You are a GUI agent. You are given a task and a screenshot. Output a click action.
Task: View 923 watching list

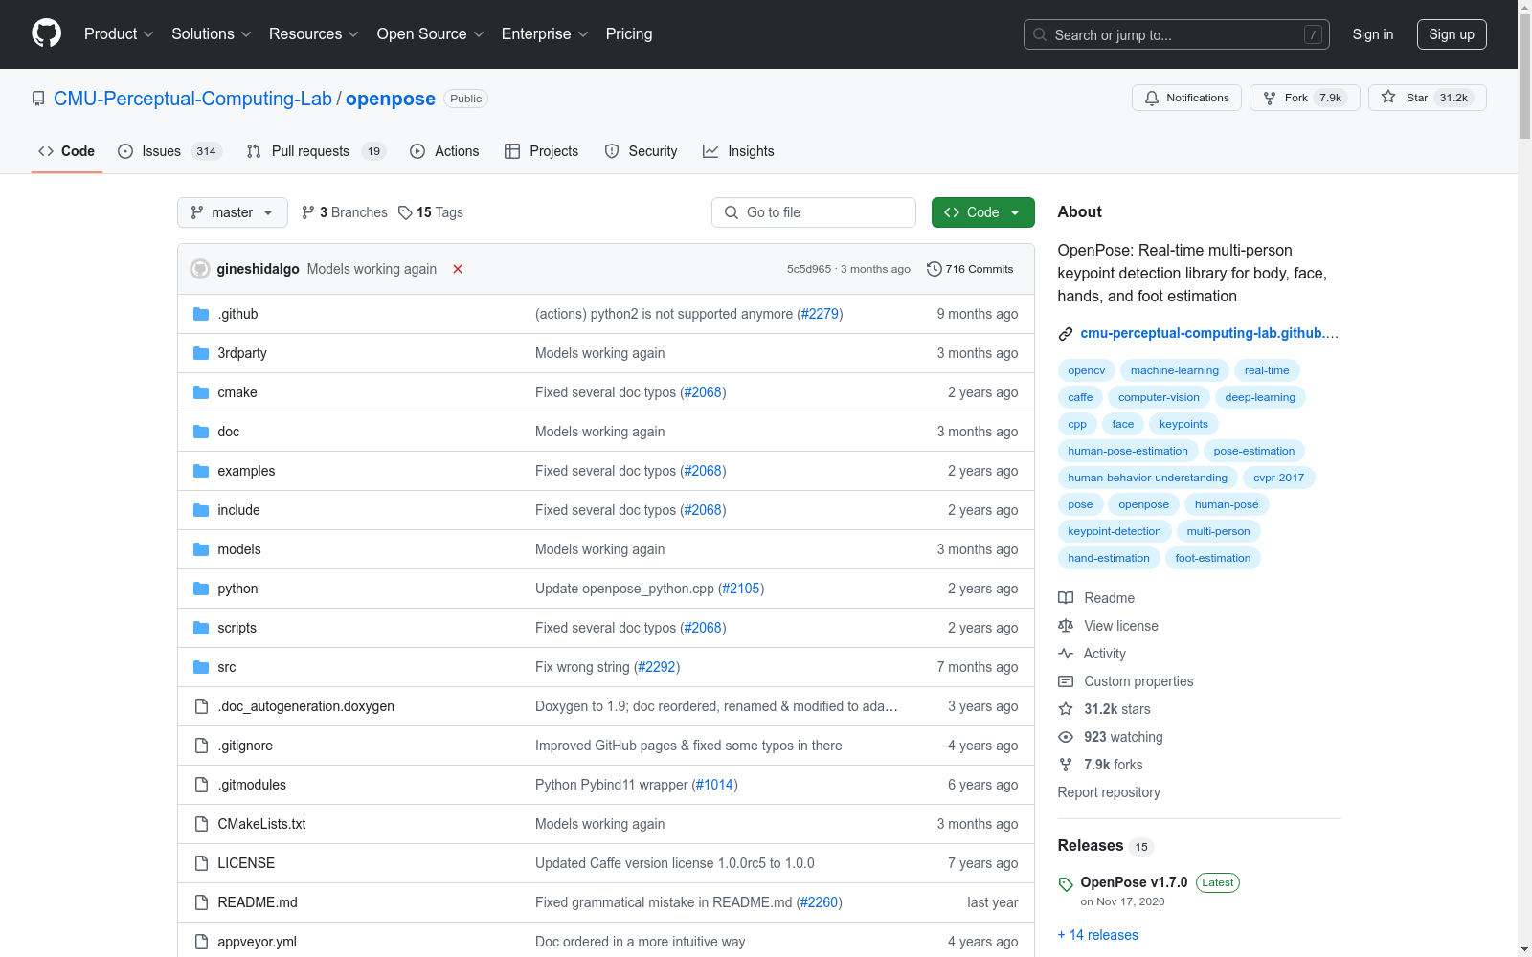[x=1111, y=737]
